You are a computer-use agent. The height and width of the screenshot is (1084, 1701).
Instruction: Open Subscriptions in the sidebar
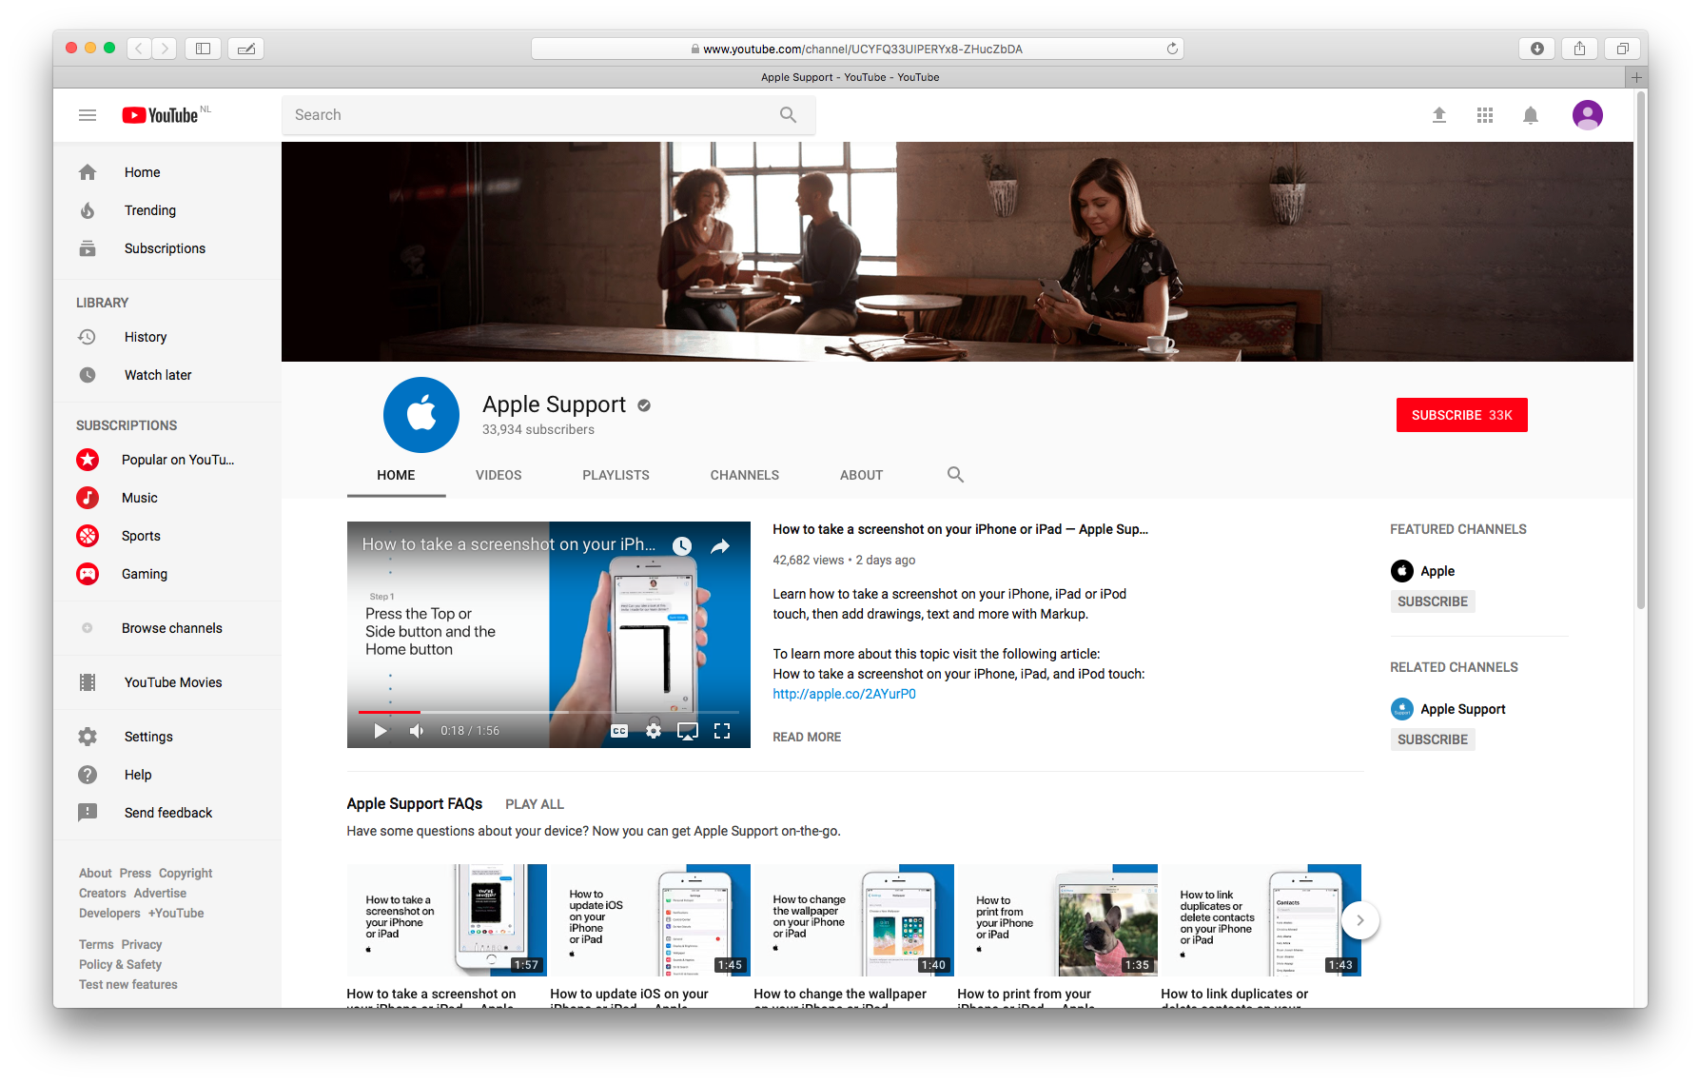click(167, 248)
